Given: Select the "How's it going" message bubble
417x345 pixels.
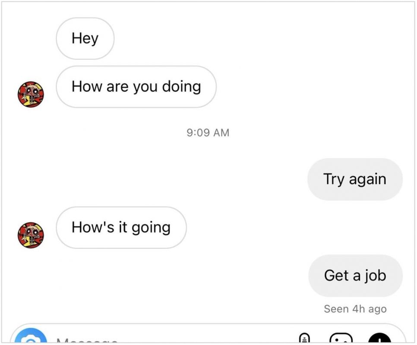Looking at the screenshot, I should (121, 227).
